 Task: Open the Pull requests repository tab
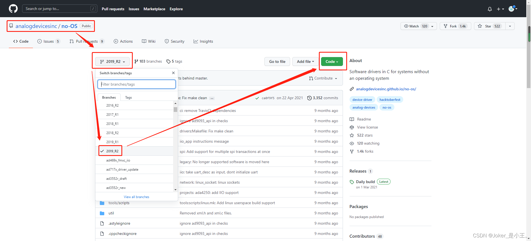point(87,41)
